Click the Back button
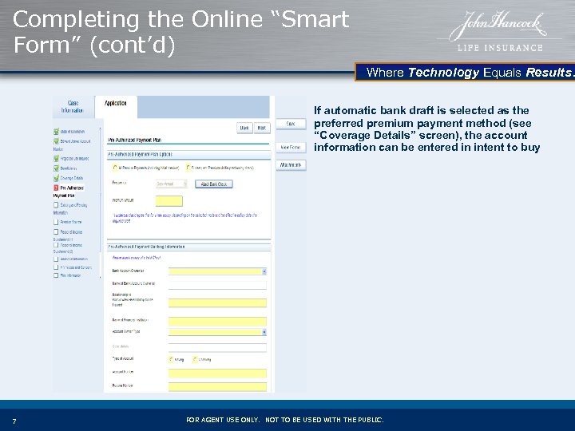Image resolution: width=575 pixels, height=431 pixels. click(x=244, y=128)
